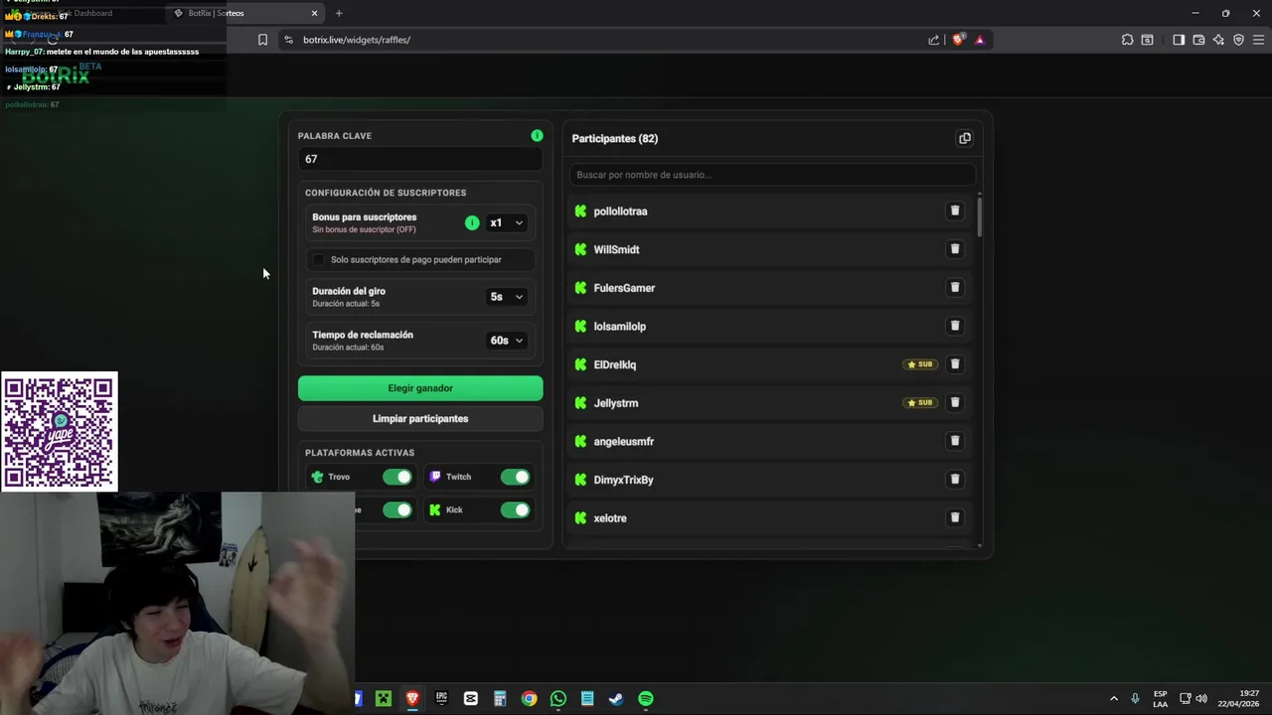Image resolution: width=1272 pixels, height=715 pixels.
Task: Open Tiempo de reclamación 60s dropdown
Action: (x=506, y=340)
